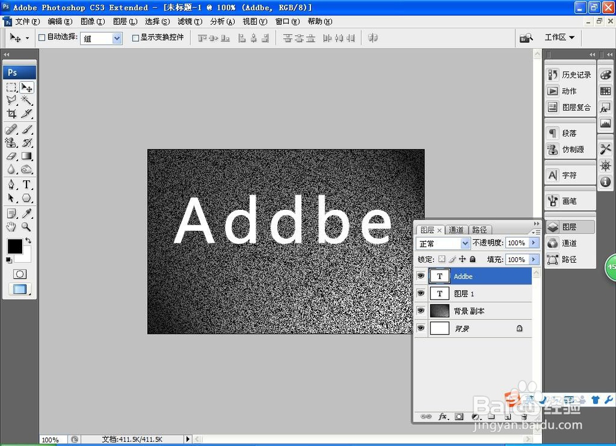This screenshot has height=446, width=616.
Task: Hide the 图层 1 layer
Action: 421,293
